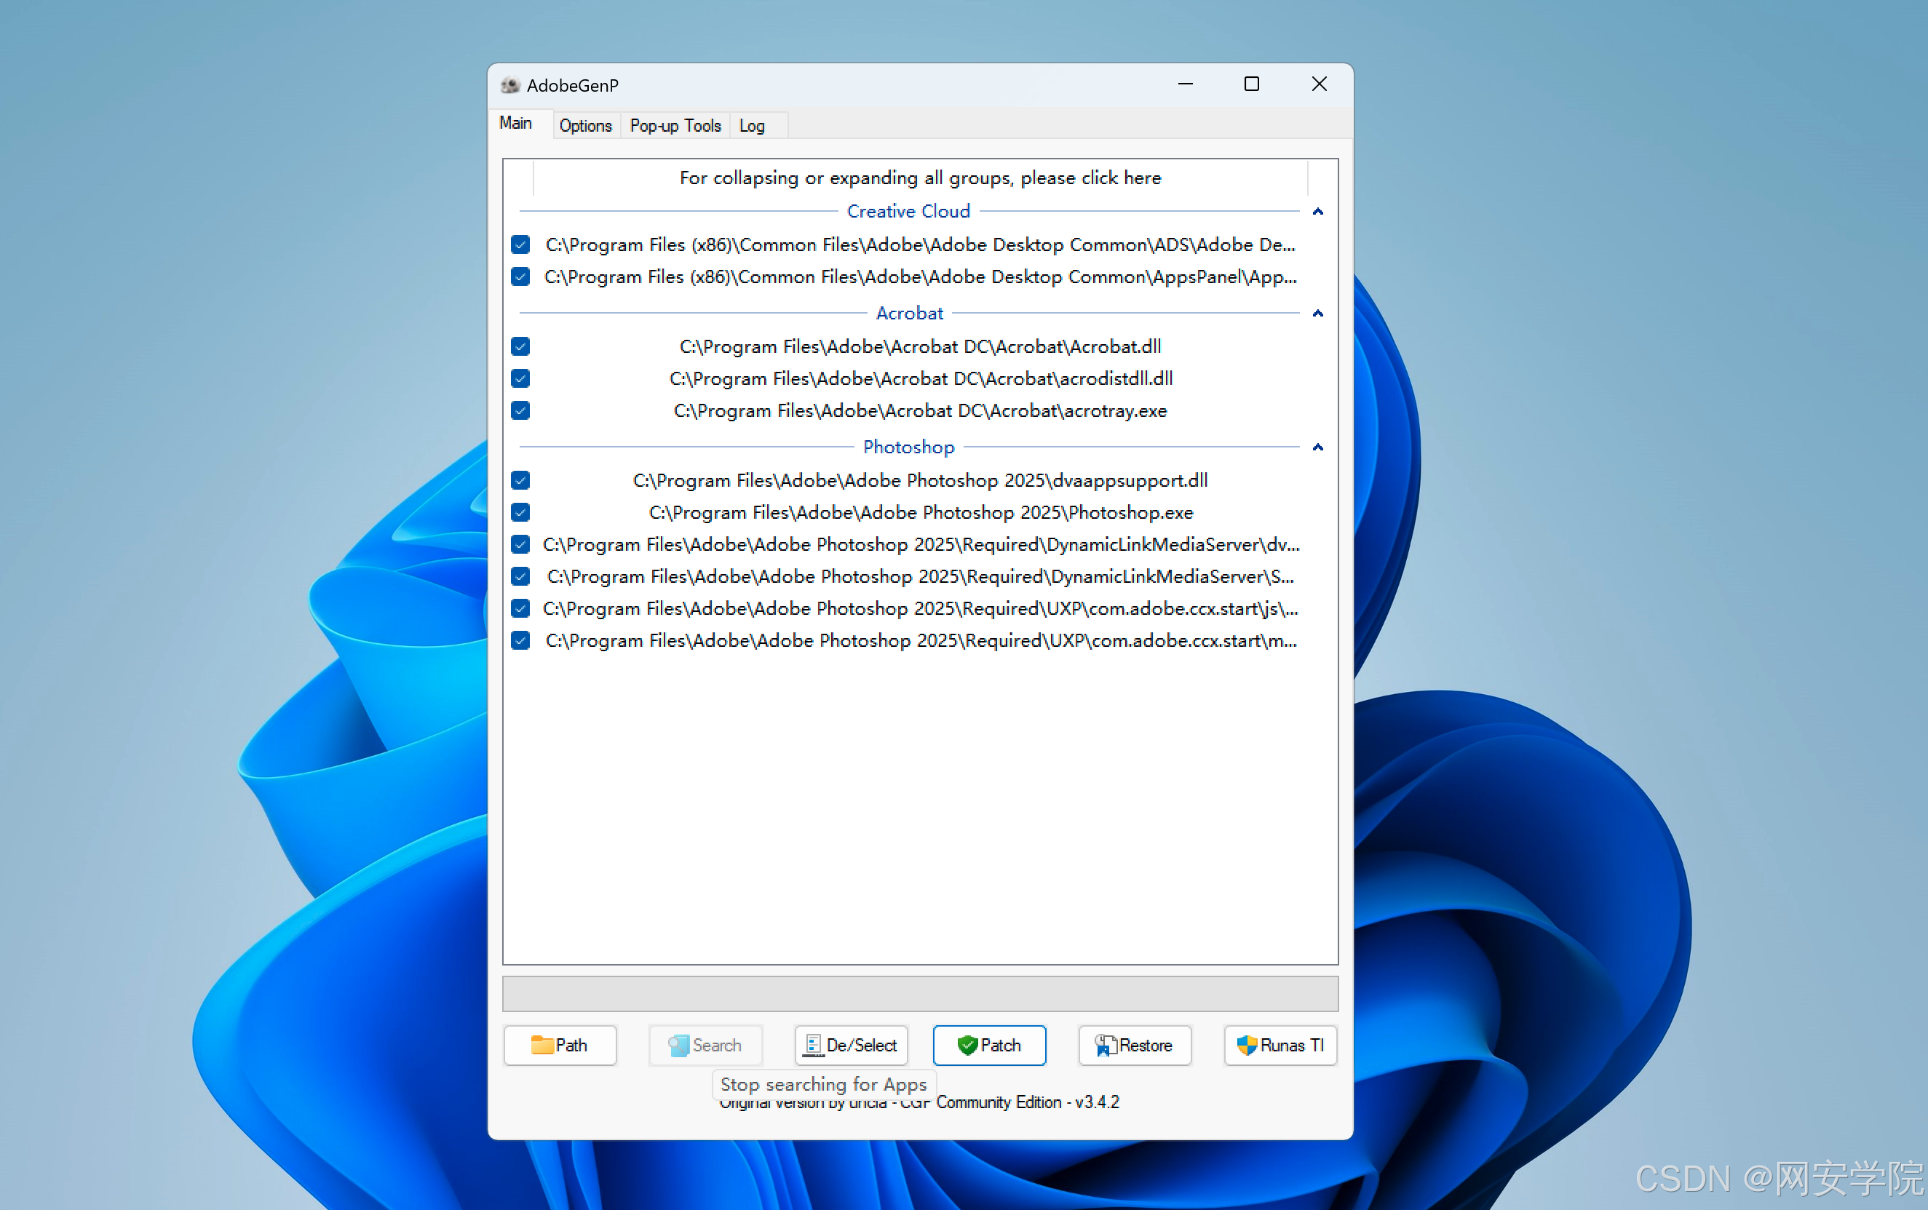Open the Log tab
The width and height of the screenshot is (1928, 1210).
point(752,126)
